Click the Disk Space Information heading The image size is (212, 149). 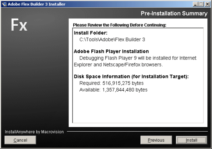click(131, 76)
